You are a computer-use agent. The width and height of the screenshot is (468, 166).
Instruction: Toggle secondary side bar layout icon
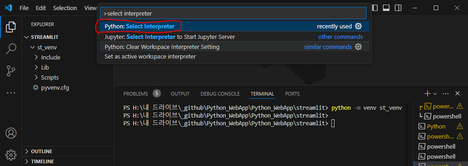pos(398,8)
